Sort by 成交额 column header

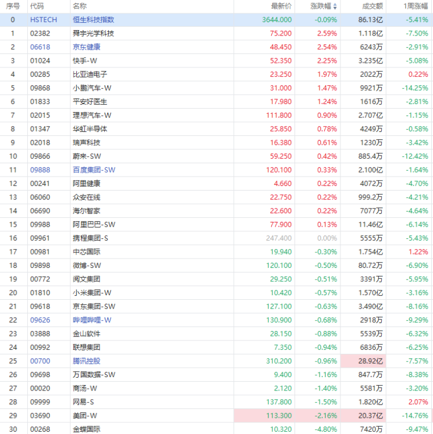pos(372,6)
